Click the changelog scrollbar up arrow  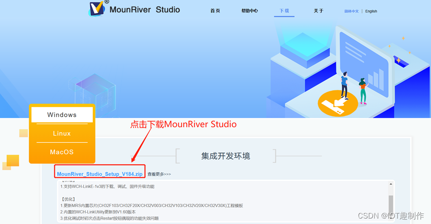(391, 184)
